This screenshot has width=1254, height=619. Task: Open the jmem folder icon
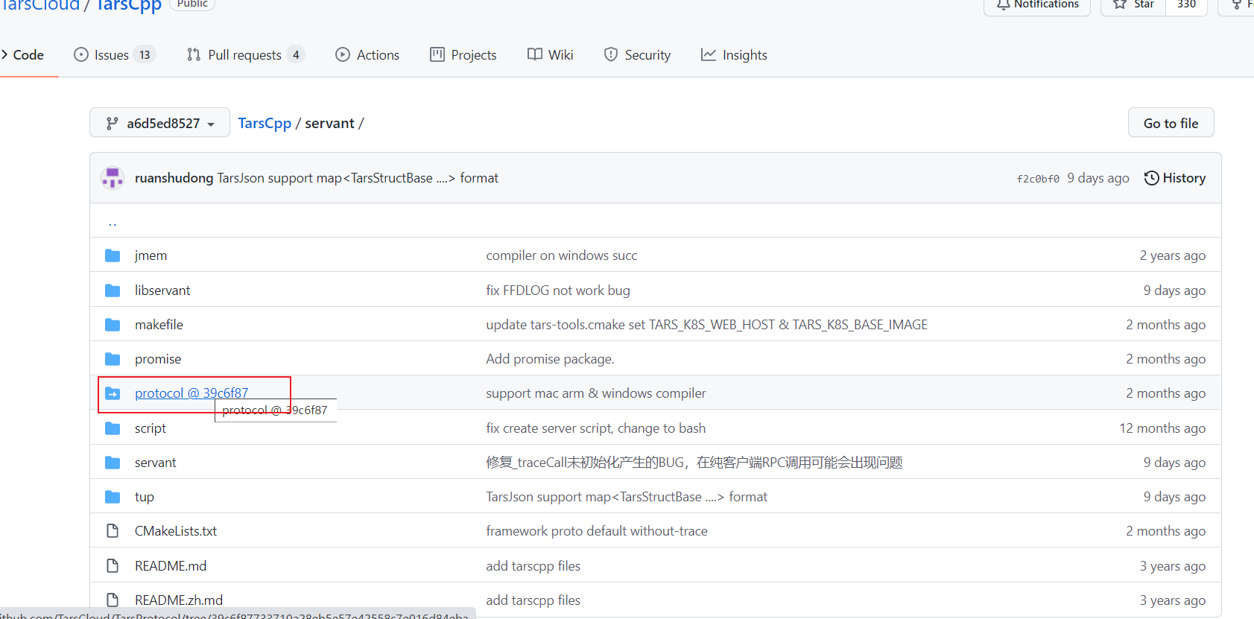[x=113, y=255]
